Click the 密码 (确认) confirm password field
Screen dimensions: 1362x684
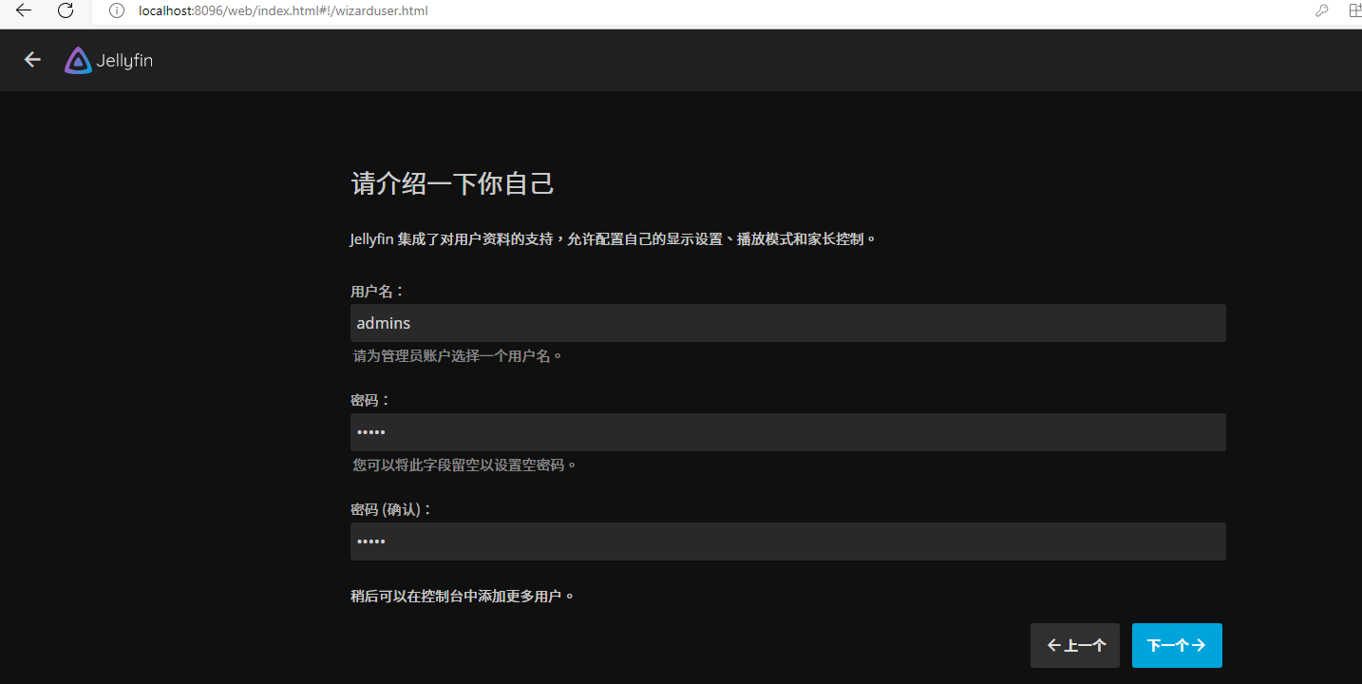(788, 541)
